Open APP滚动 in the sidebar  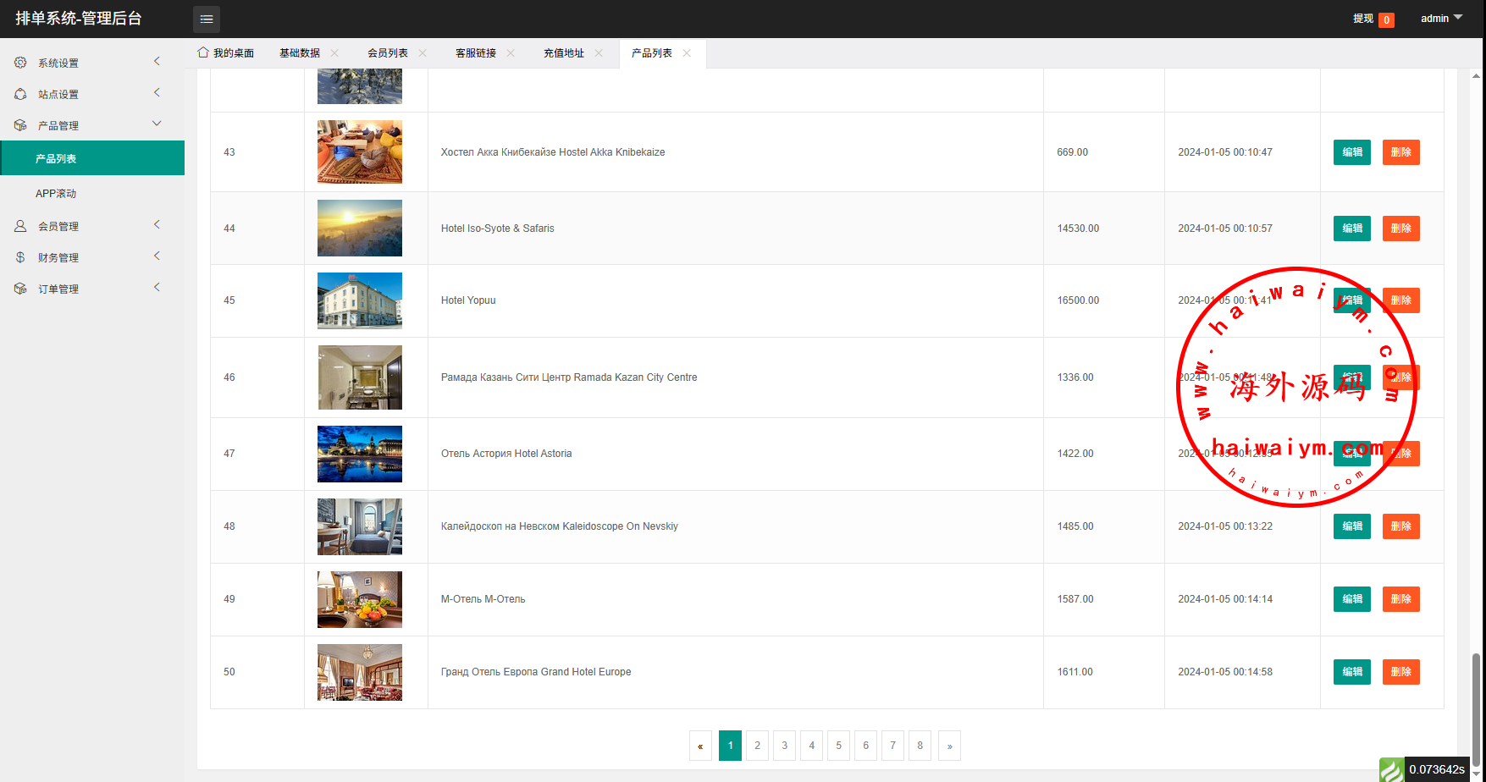[56, 194]
